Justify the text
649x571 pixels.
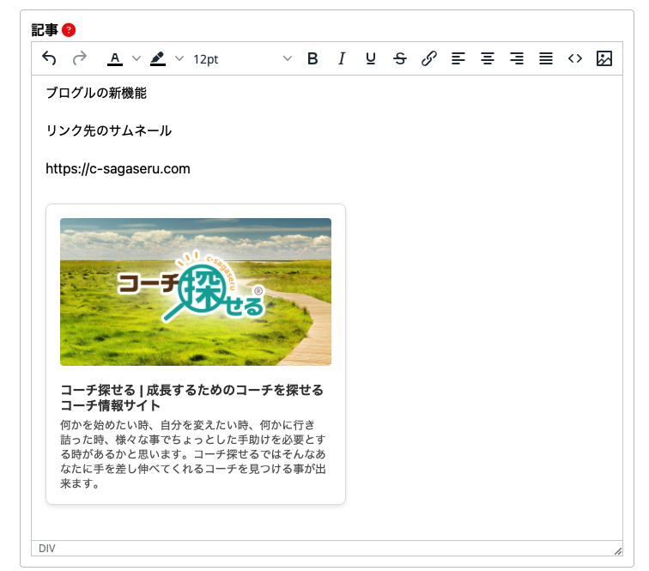point(546,58)
